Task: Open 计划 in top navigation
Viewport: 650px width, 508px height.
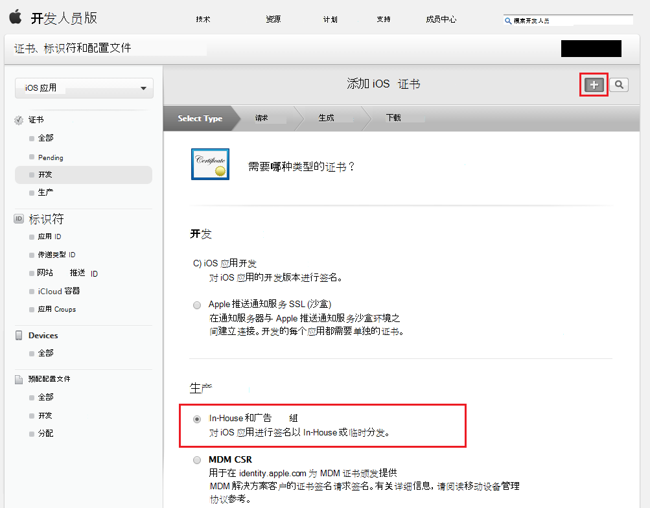Action: click(x=331, y=19)
